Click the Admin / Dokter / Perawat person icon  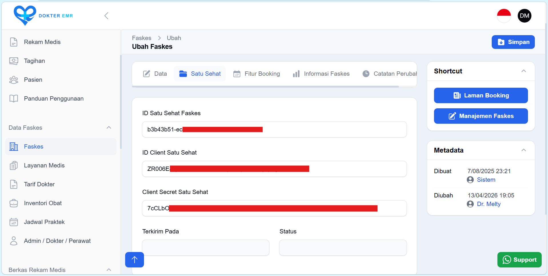(14, 241)
